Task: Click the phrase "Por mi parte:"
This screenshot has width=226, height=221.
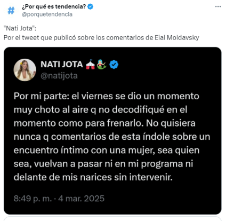Action: tap(42, 96)
